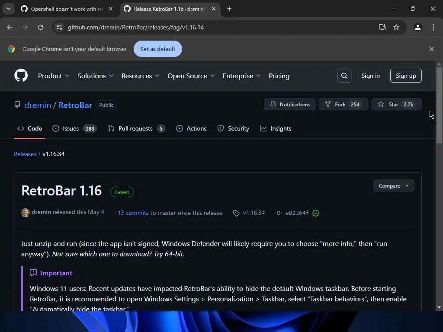Screen dimensions: 443x332
Task: Open the v1.16.34 tag link
Action: click(x=254, y=213)
